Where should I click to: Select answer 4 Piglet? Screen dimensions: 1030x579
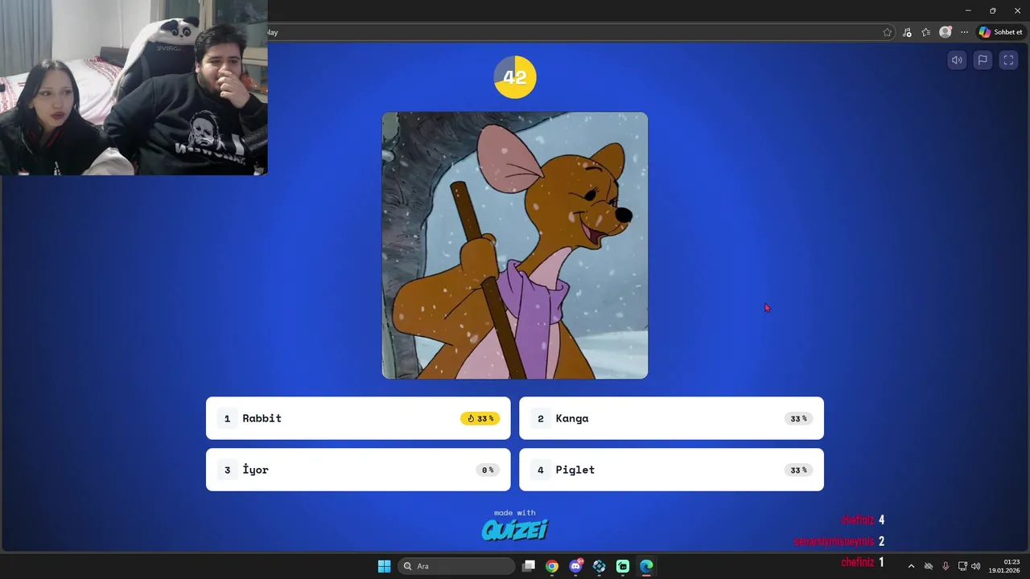[x=671, y=470]
